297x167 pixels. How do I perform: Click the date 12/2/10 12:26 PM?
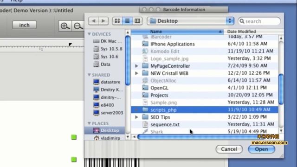(x=249, y=73)
